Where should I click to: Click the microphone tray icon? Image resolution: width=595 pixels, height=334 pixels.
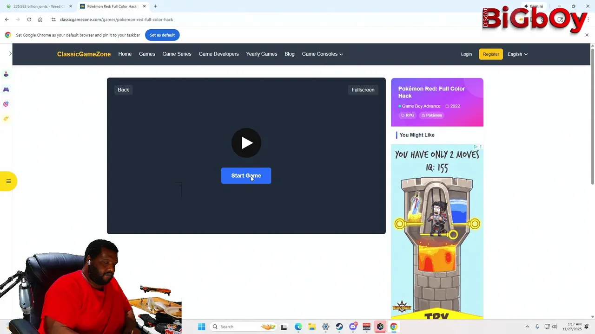[x=537, y=327]
